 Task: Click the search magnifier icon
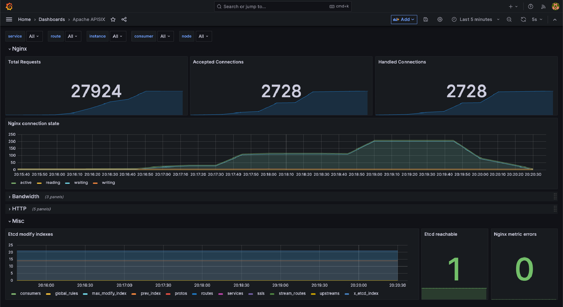[219, 6]
